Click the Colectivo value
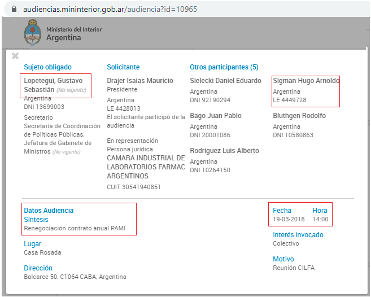Image resolution: width=371 pixels, height=297 pixels. tap(286, 243)
